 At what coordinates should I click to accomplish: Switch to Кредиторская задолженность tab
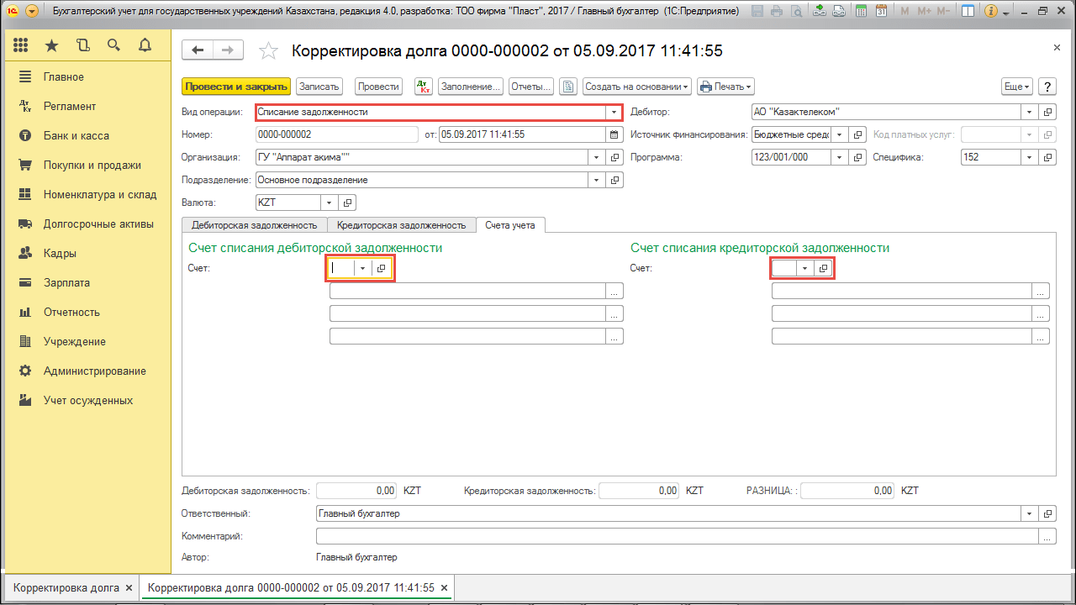coord(401,225)
